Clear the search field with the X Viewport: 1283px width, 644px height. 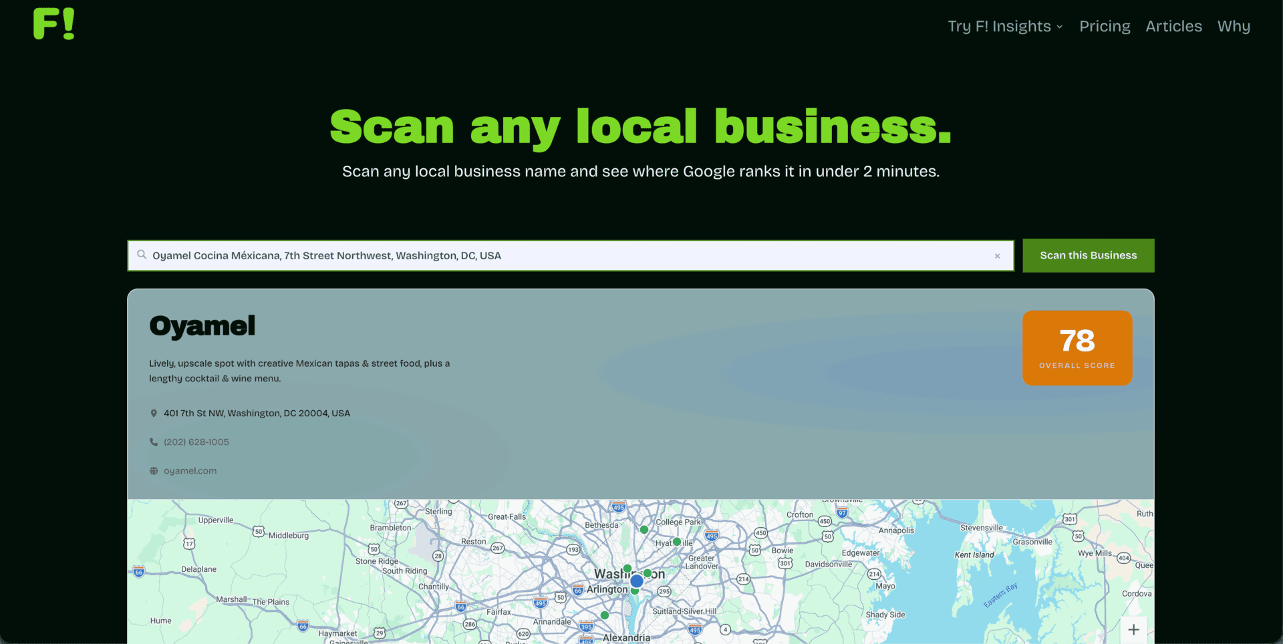[x=997, y=256]
